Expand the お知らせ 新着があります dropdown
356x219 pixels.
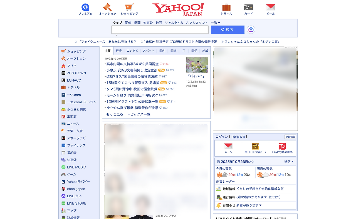[249, 205]
